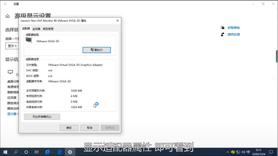Click the BIOS 信息 label
The height and width of the screenshot is (156, 278).
pos(33,76)
